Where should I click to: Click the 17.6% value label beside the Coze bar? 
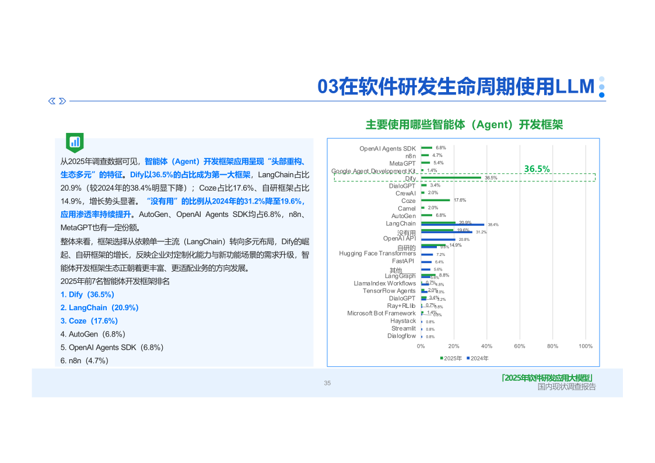click(460, 201)
